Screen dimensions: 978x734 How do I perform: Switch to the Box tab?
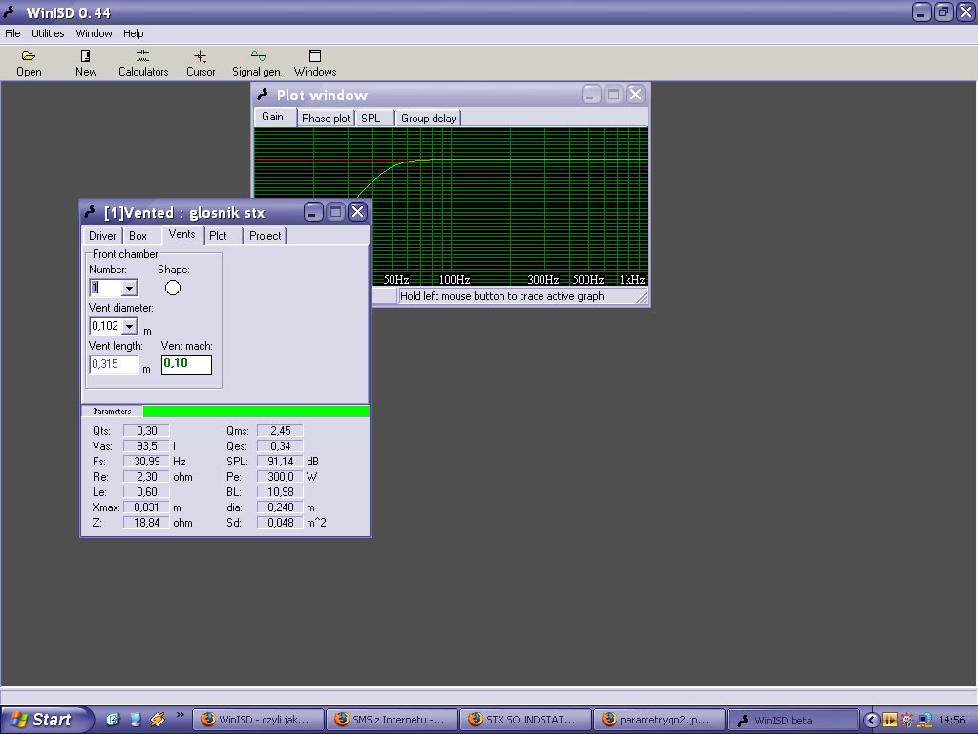pyautogui.click(x=138, y=236)
